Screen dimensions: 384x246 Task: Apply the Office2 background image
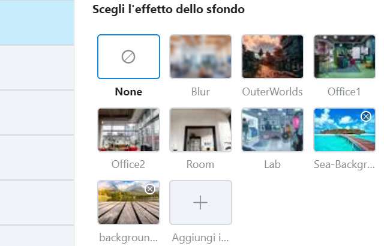coord(128,130)
